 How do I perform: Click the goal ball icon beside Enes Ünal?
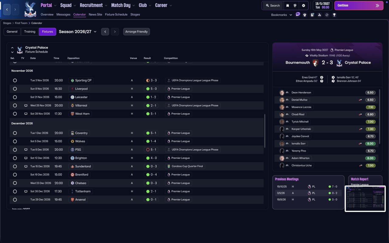[x=322, y=77]
